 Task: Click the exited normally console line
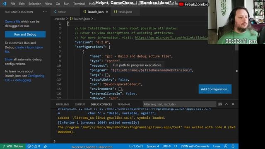99,123
